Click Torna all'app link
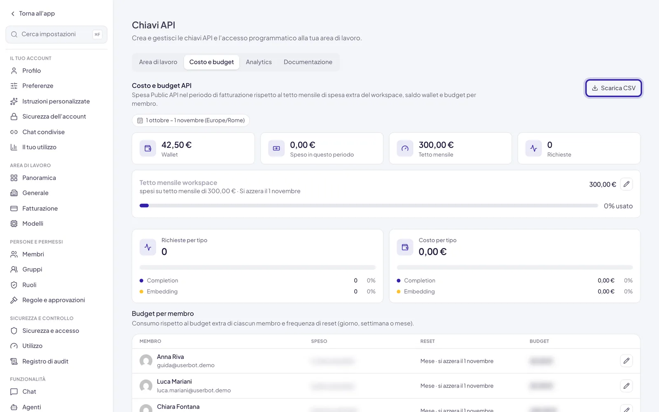The width and height of the screenshot is (659, 412). [37, 14]
